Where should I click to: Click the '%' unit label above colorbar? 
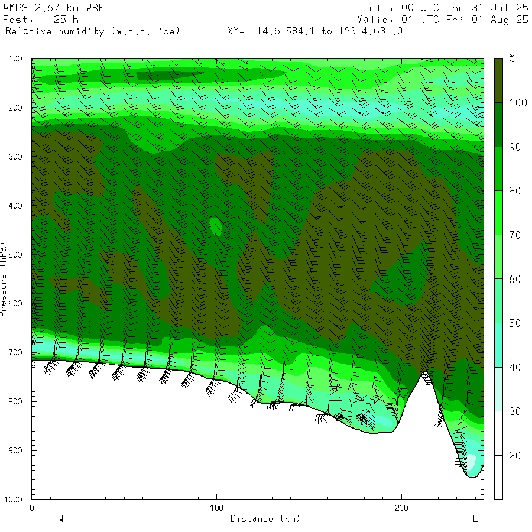[512, 59]
